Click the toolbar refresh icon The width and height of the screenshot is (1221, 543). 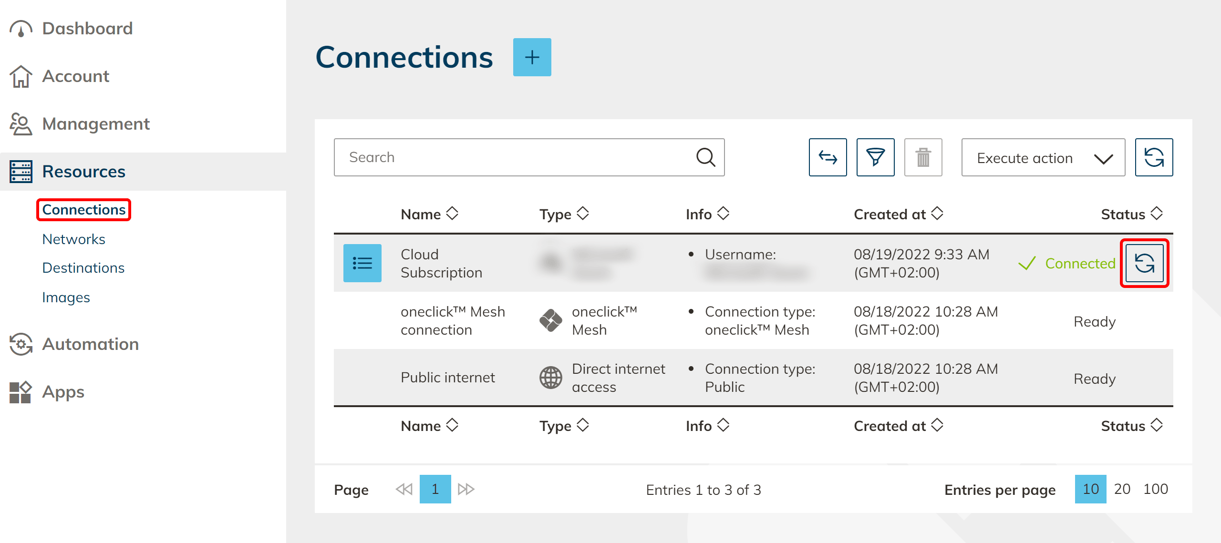click(1154, 157)
